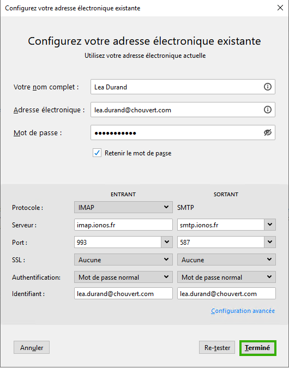Click the Re-tester button
The image size is (289, 368).
(217, 347)
